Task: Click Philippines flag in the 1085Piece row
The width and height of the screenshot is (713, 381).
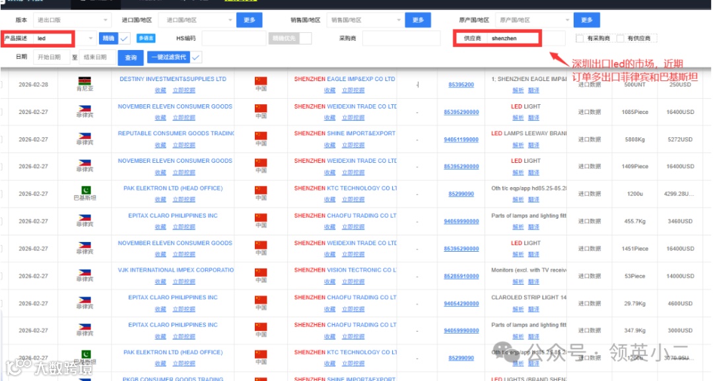Action: pyautogui.click(x=85, y=109)
